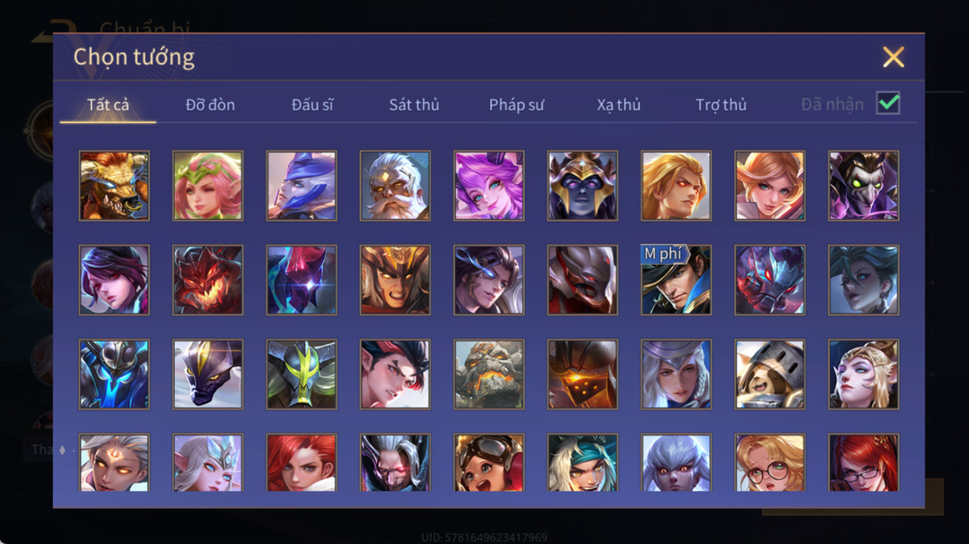Screen dimensions: 969x544
Task: Open the "Sát thủ" tab
Action: [414, 105]
